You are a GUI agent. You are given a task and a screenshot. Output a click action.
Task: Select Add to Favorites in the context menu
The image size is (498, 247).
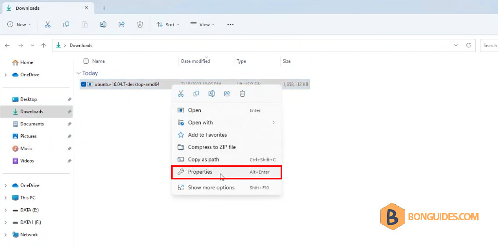pyautogui.click(x=227, y=135)
